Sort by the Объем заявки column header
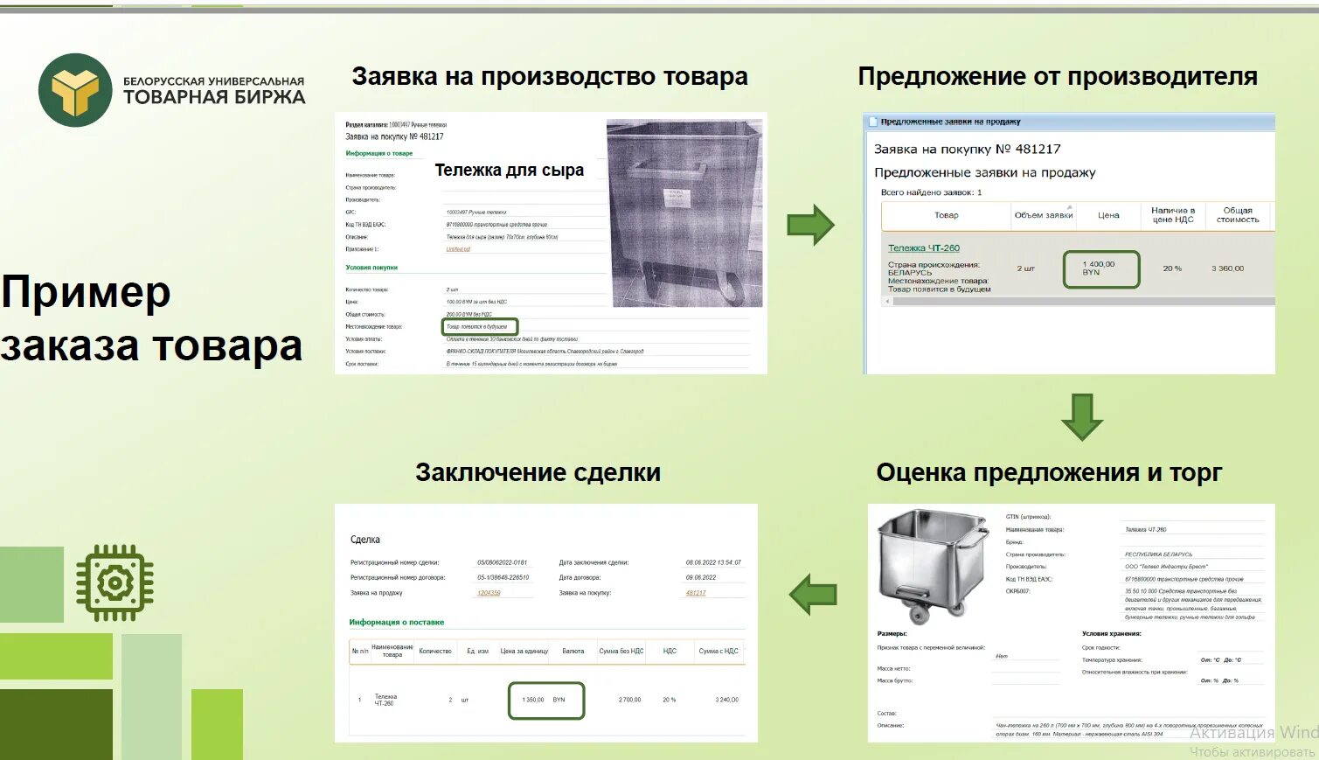1319x760 pixels. pos(1043,215)
